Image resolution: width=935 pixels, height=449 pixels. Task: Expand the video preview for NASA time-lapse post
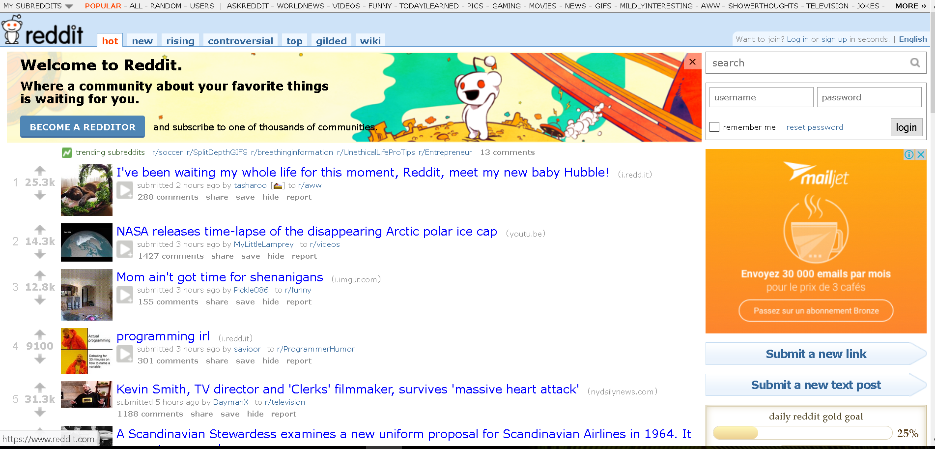pyautogui.click(x=125, y=249)
